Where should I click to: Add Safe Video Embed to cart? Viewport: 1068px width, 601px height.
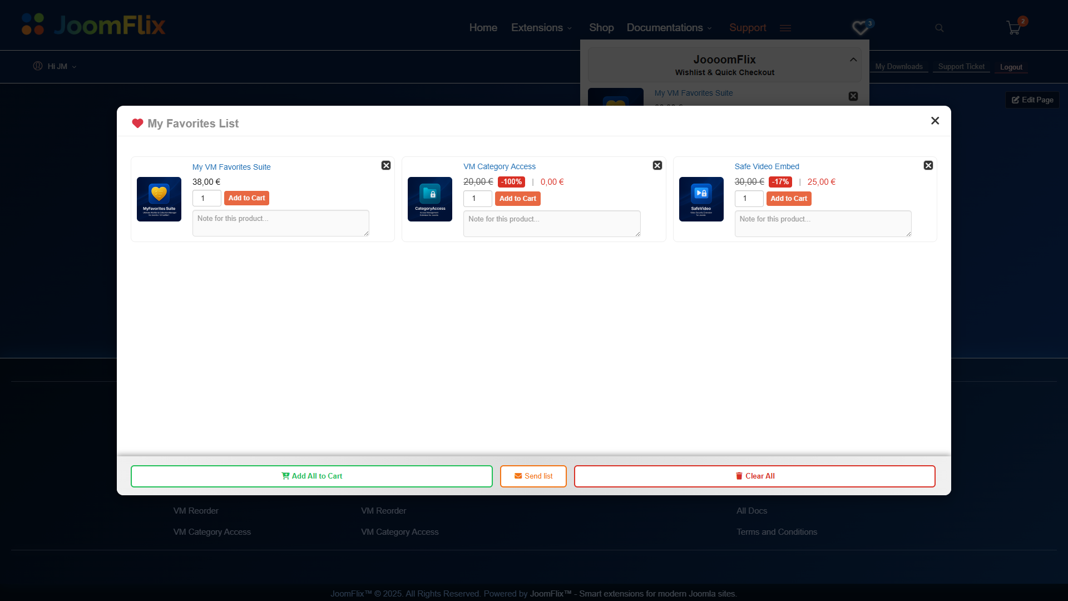pos(788,199)
